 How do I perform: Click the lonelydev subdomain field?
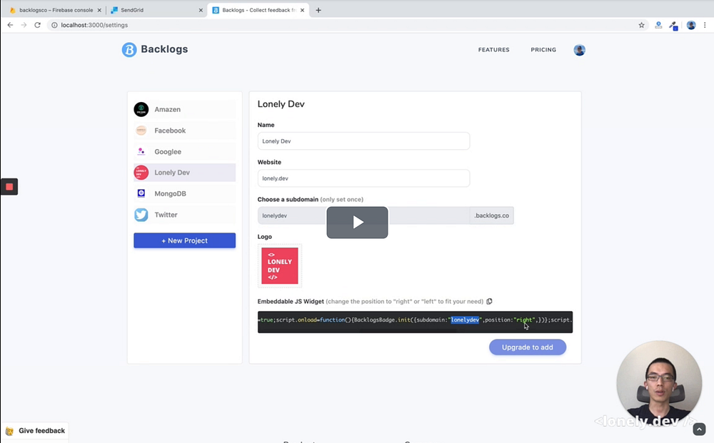tap(363, 215)
